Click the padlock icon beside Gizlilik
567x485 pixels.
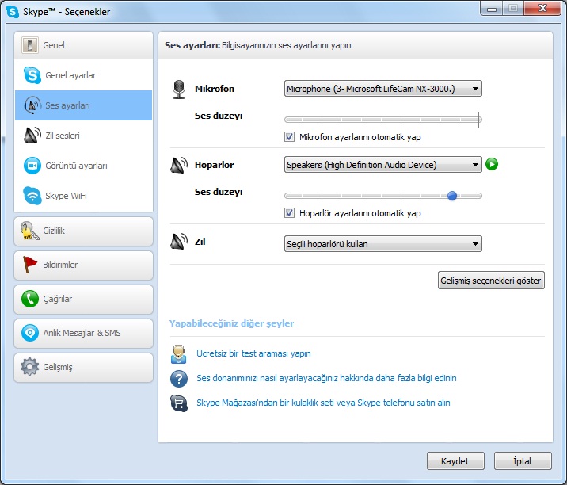click(x=29, y=231)
